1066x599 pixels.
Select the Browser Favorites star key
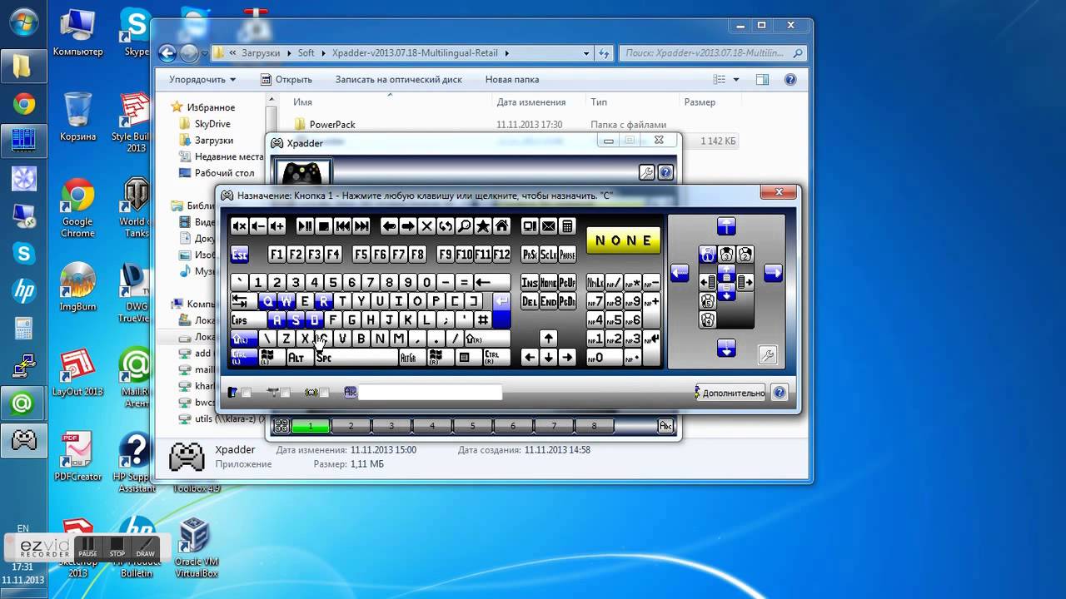tap(484, 225)
